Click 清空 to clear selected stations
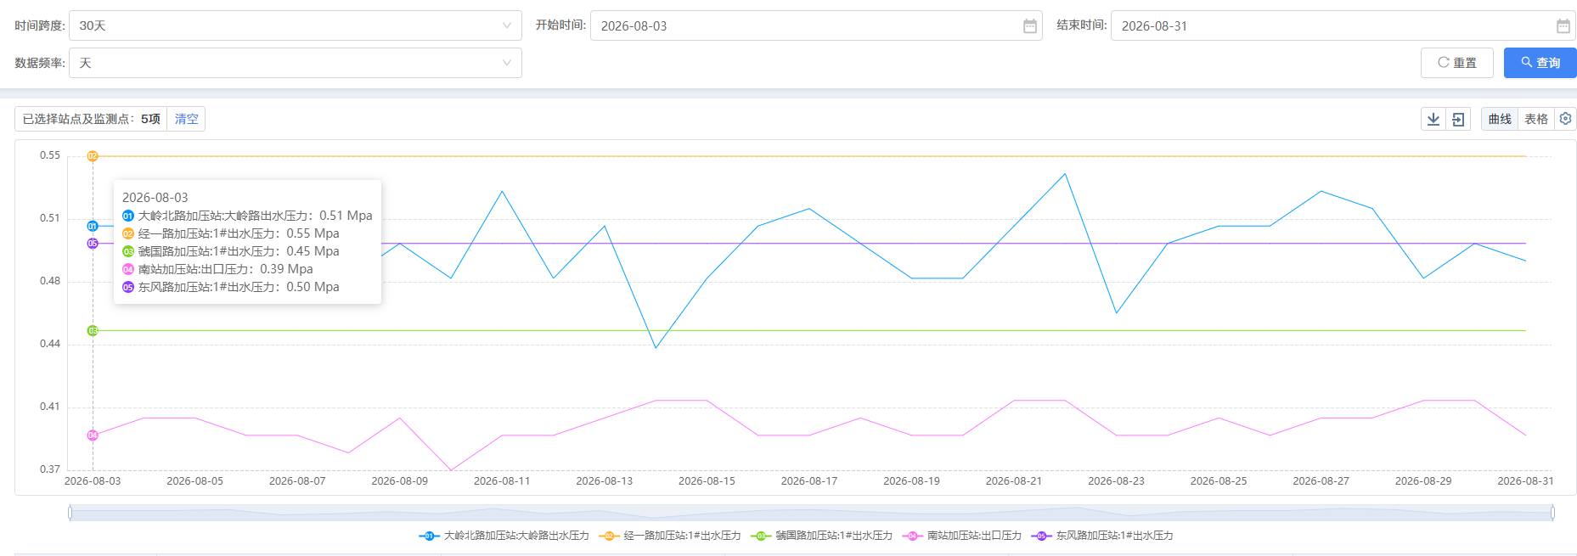Viewport: 1577px width, 556px height. 186,119
